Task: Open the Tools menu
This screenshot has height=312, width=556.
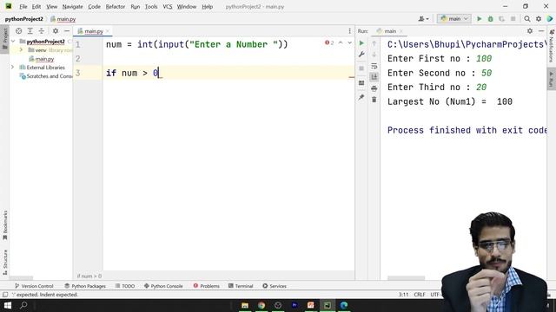Action: click(151, 6)
